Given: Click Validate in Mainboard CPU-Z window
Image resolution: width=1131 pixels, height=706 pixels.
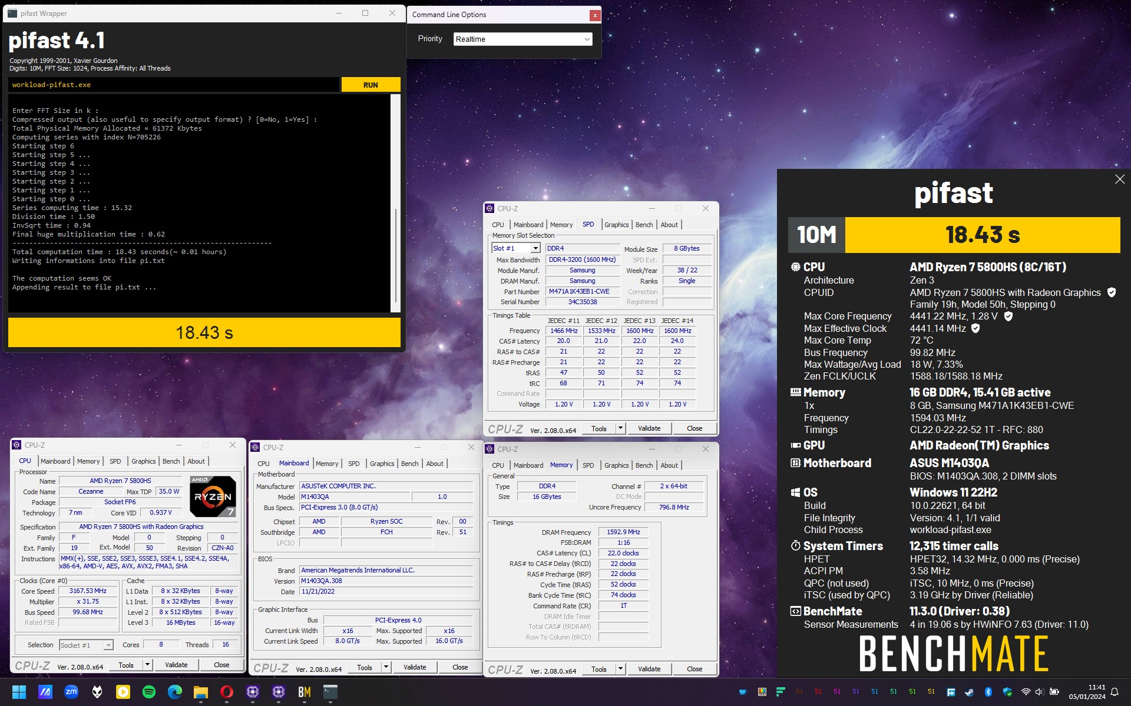Looking at the screenshot, I should point(415,667).
